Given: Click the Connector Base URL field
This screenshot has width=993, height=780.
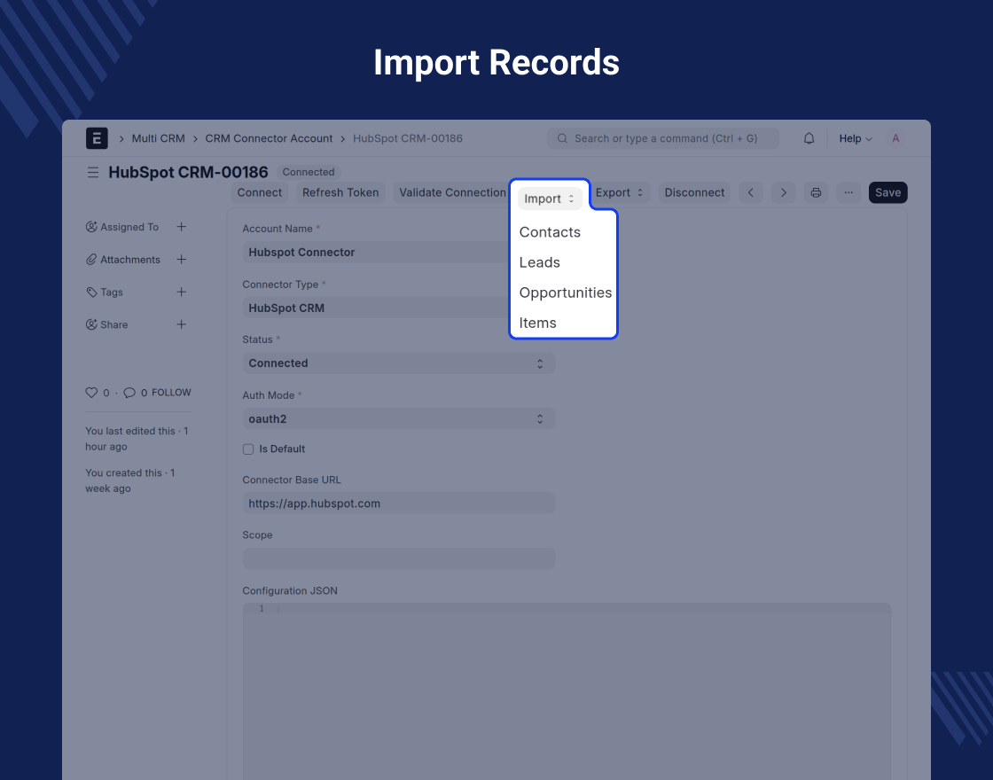Looking at the screenshot, I should tap(399, 503).
